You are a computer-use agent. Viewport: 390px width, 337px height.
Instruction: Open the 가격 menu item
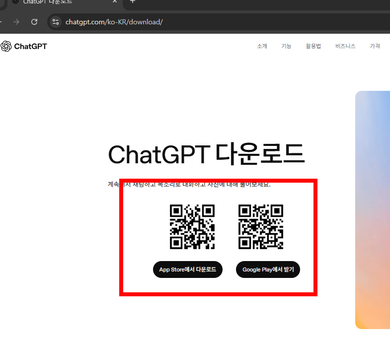[375, 46]
